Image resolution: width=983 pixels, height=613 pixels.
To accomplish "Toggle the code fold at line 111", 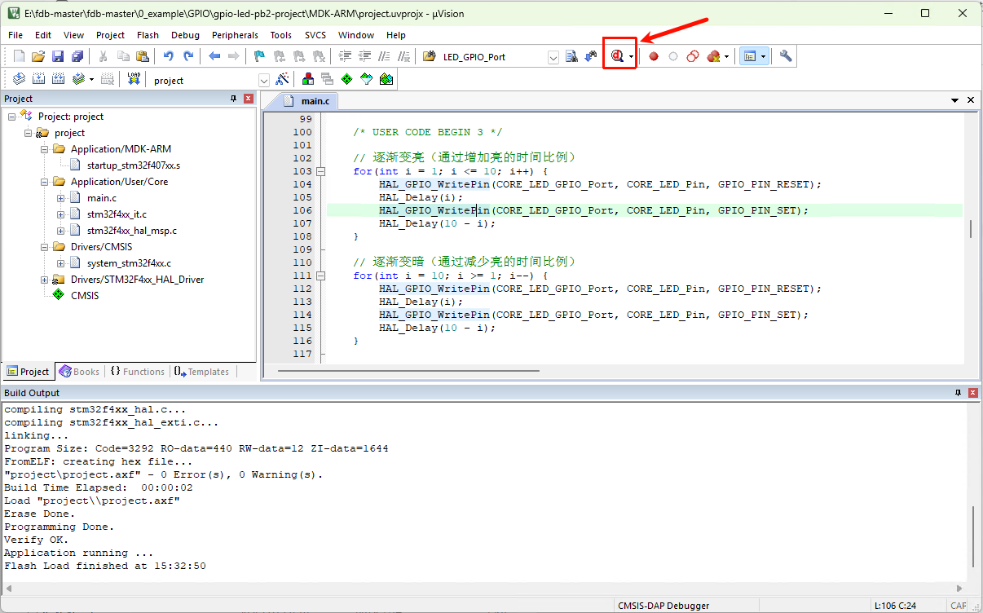I will click(x=320, y=276).
